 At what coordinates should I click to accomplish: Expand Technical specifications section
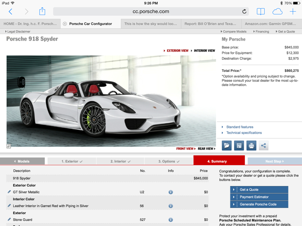[244, 133]
